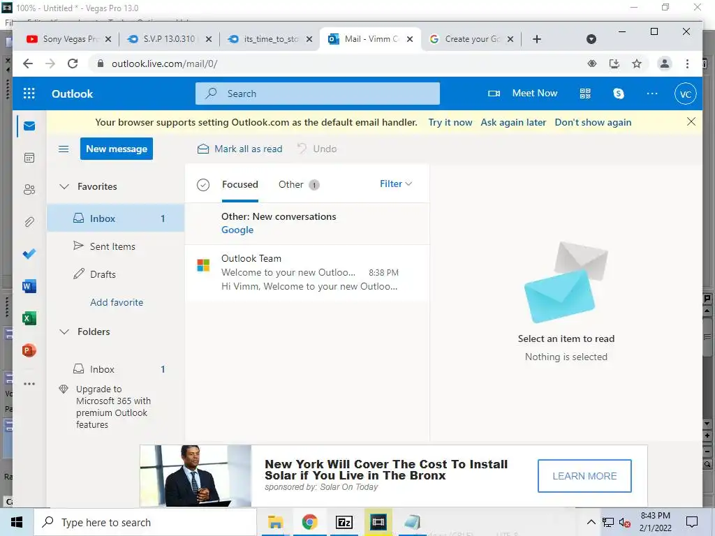Open the Google new conversations link
The width and height of the screenshot is (715, 536).
pos(237,230)
